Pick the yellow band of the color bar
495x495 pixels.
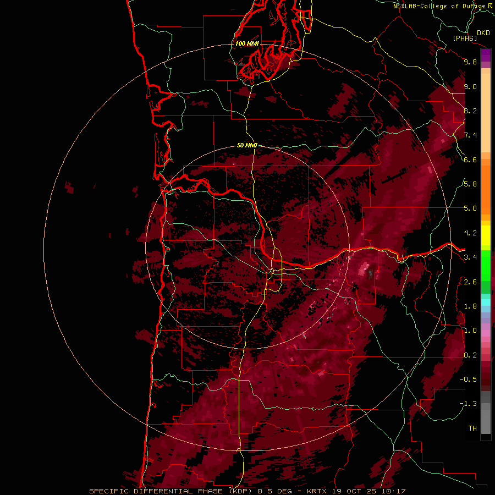pos(486,235)
